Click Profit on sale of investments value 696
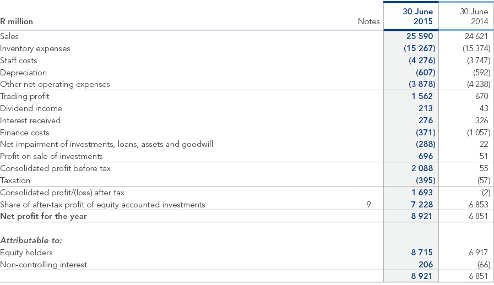This screenshot has width=494, height=285. 426,156
